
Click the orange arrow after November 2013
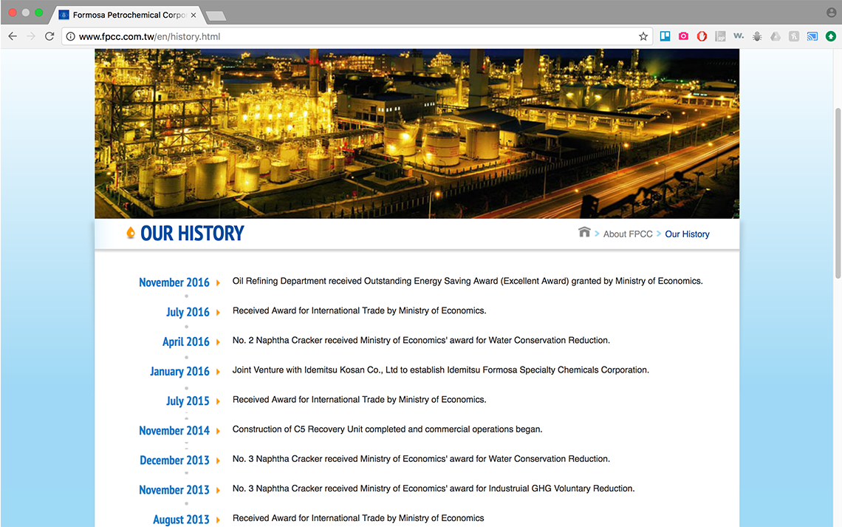click(218, 490)
